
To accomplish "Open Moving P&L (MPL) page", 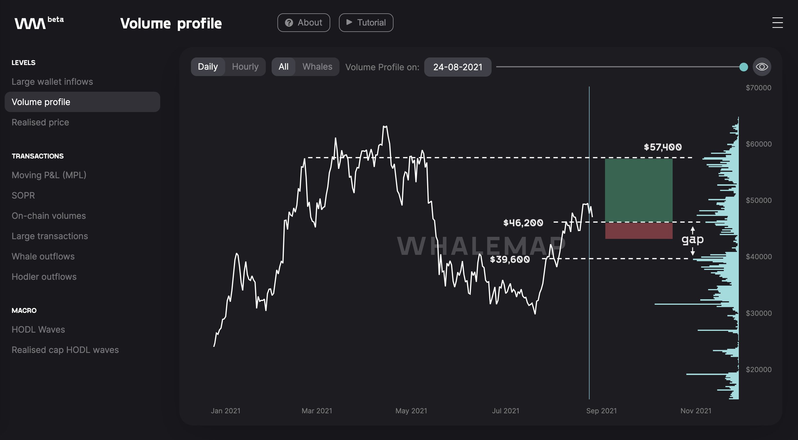I will 49,175.
